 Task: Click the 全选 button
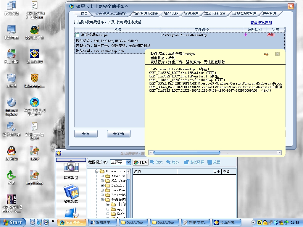[x=86, y=134]
